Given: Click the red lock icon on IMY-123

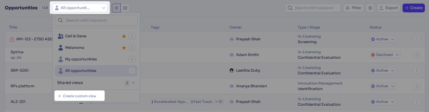Looking at the screenshot, I should 12,39.
